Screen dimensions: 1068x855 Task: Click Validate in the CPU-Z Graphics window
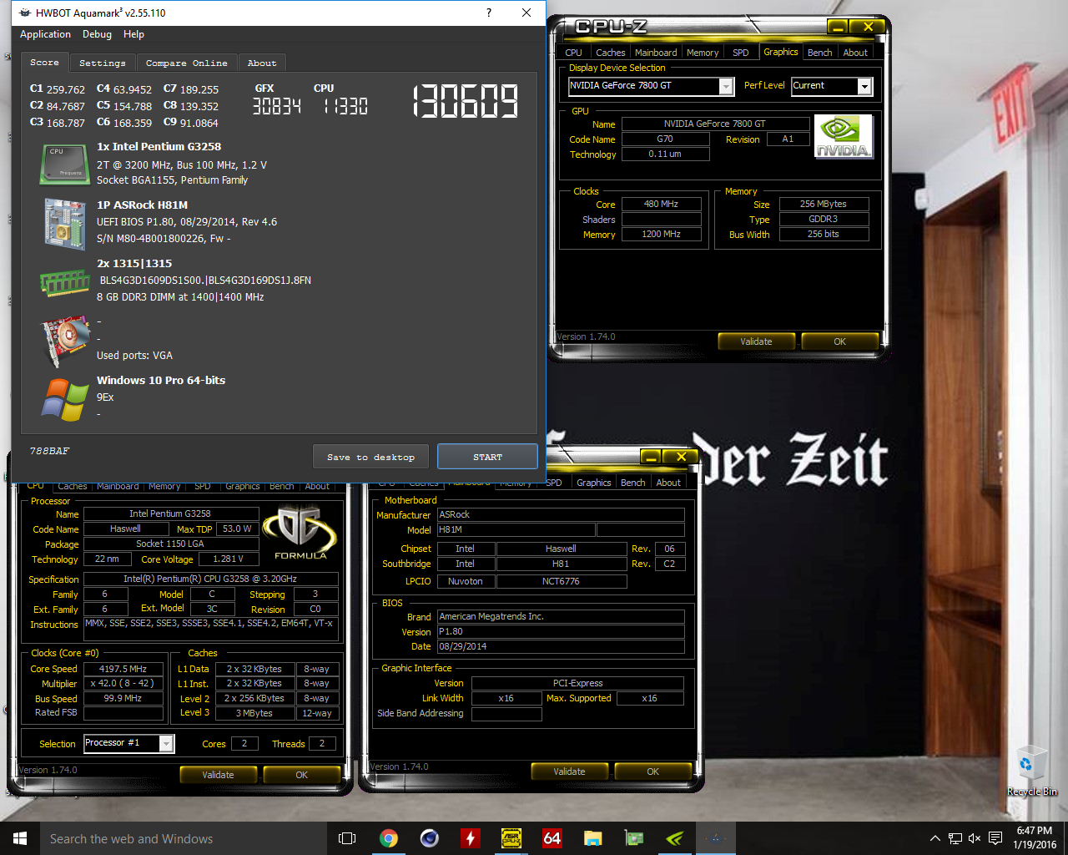tap(756, 341)
